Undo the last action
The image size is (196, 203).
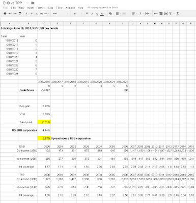coord(10,14)
